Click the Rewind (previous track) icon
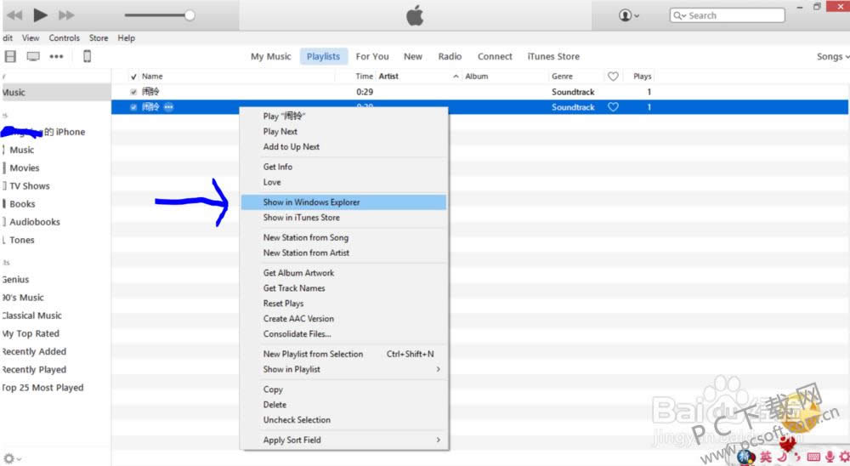The height and width of the screenshot is (466, 850). (14, 15)
